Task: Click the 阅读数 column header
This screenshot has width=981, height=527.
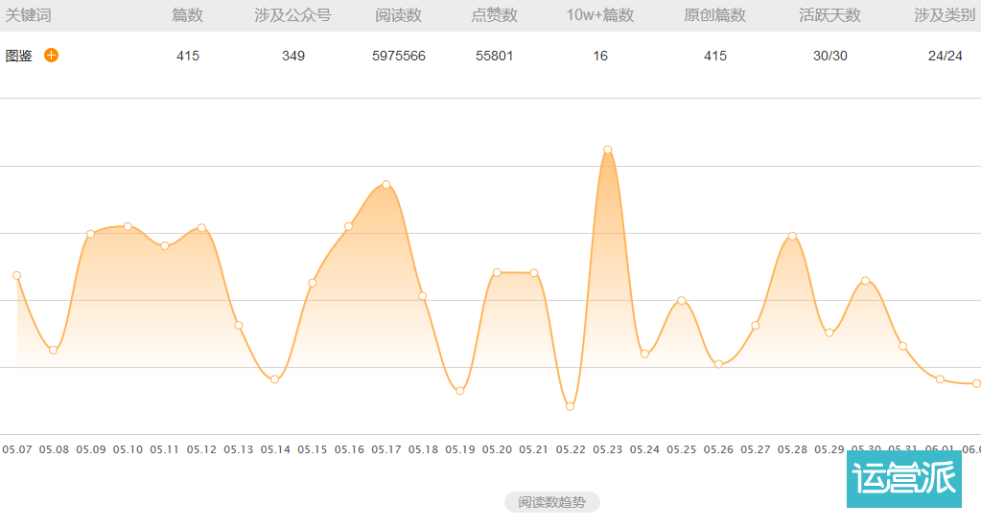Action: click(399, 15)
